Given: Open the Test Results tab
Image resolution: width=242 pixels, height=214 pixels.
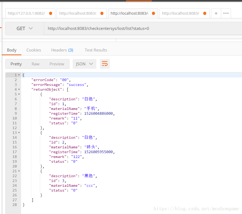Looking at the screenshot, I should click(96, 50).
